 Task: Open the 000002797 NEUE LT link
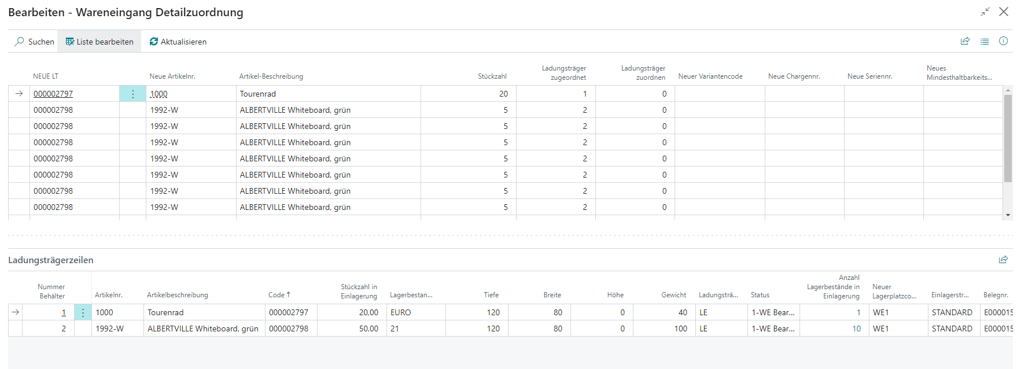(53, 94)
